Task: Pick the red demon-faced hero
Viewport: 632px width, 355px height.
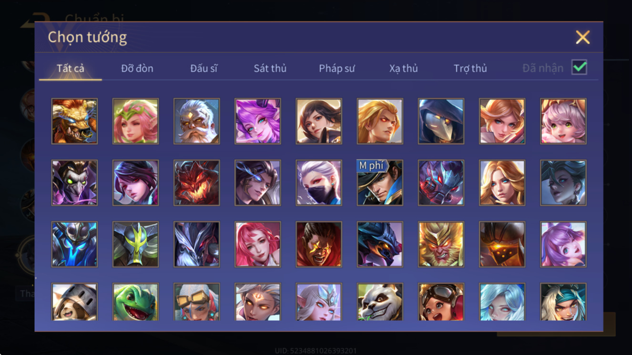Action: point(197,183)
